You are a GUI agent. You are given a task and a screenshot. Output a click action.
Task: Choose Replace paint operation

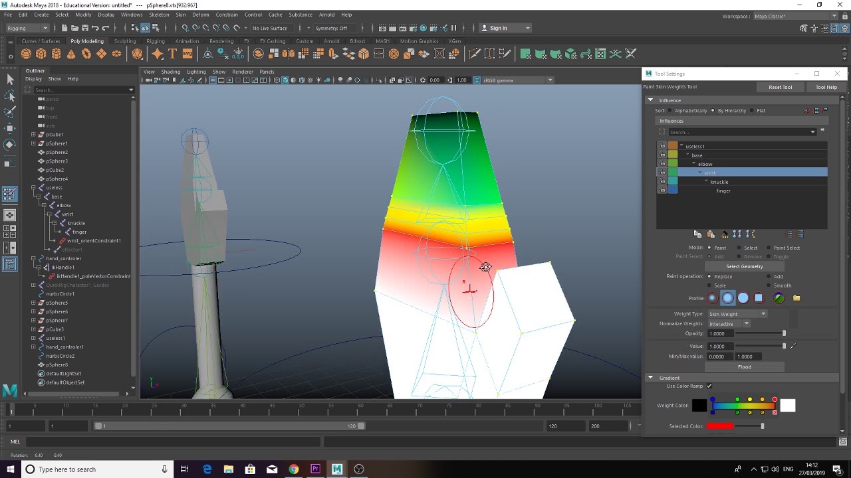coord(709,276)
